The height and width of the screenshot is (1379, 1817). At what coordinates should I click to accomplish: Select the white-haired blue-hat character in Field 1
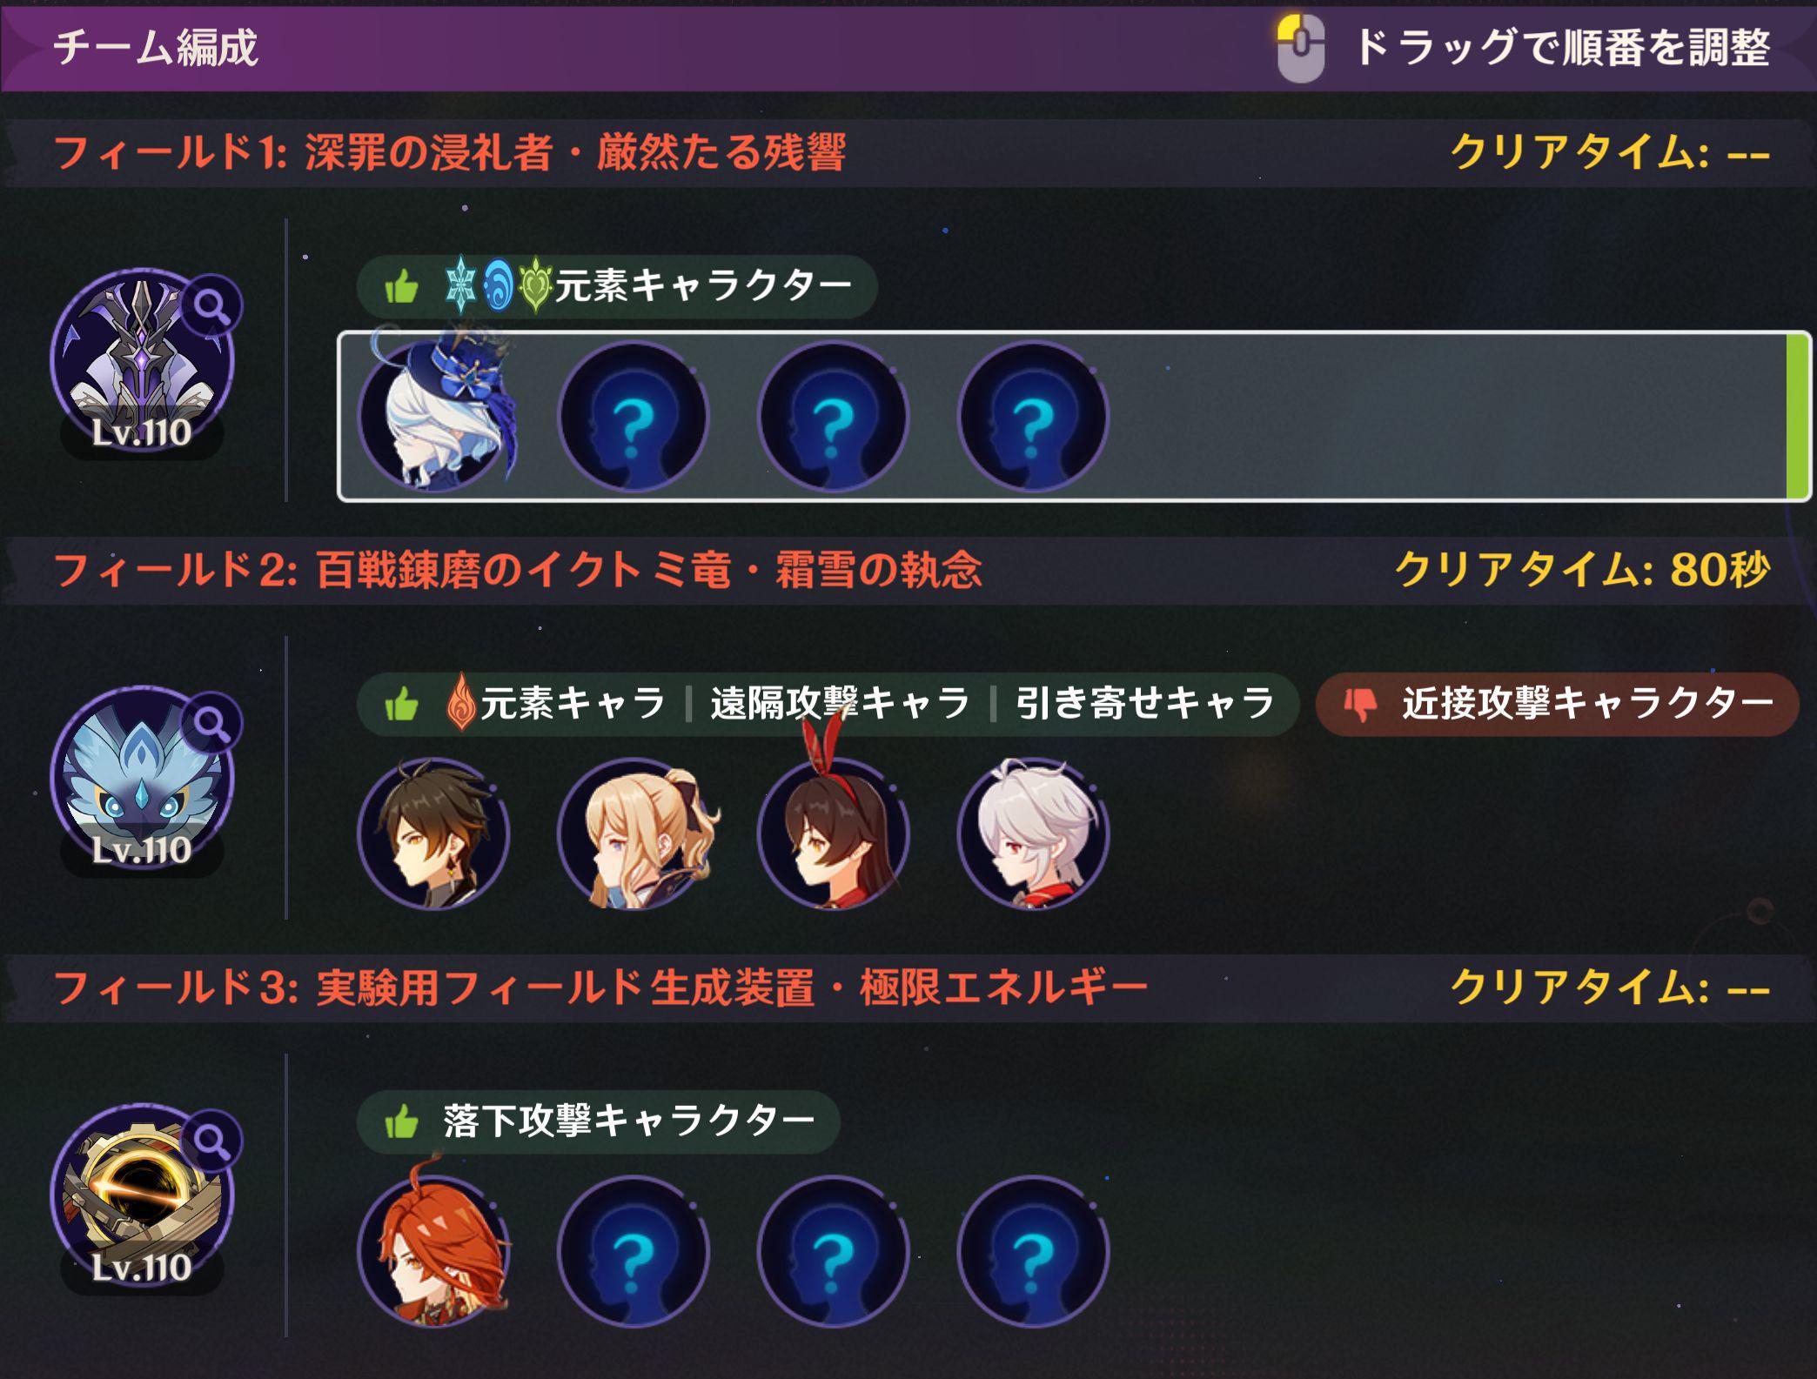pyautogui.click(x=434, y=416)
